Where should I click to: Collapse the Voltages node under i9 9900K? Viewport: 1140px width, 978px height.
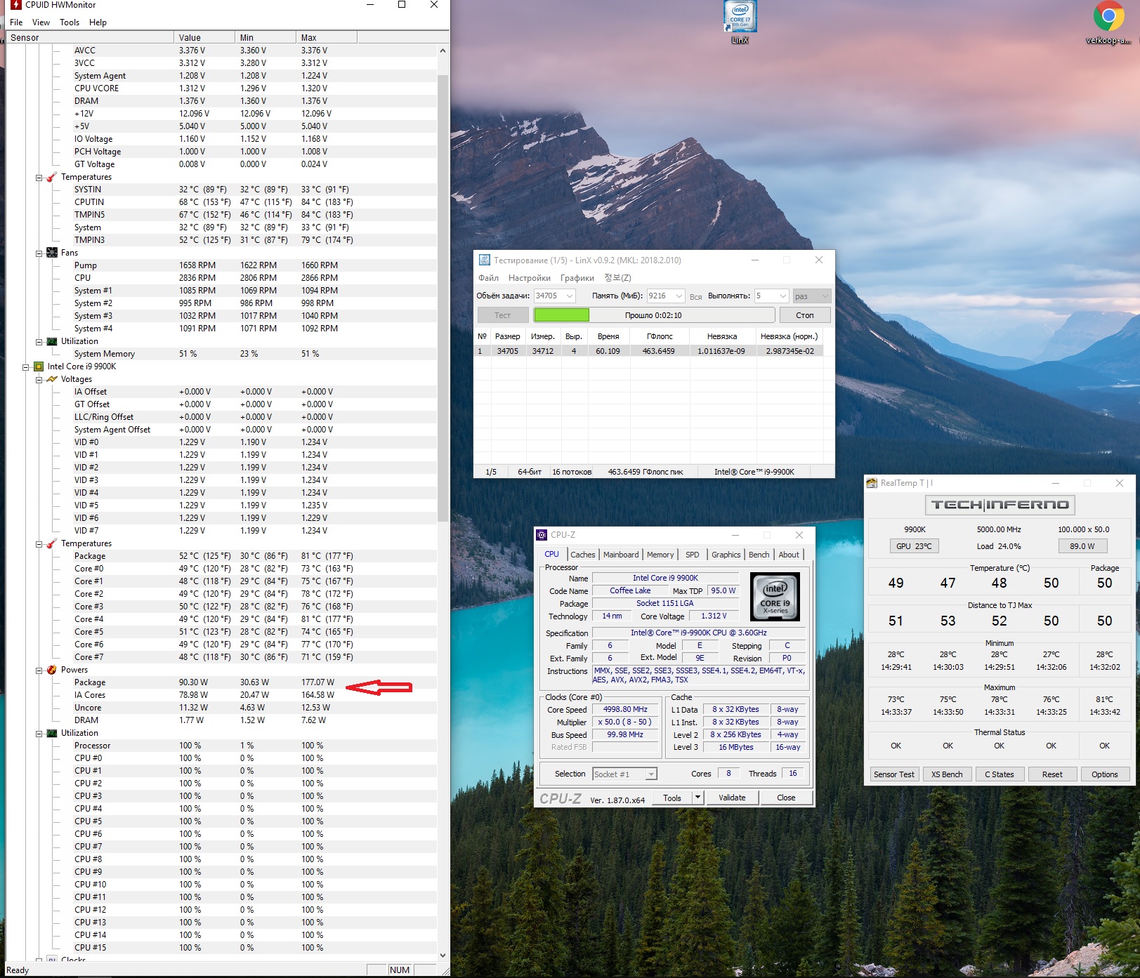39,379
